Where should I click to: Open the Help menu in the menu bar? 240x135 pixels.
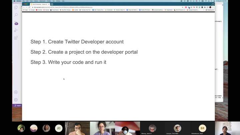pos(63,1)
